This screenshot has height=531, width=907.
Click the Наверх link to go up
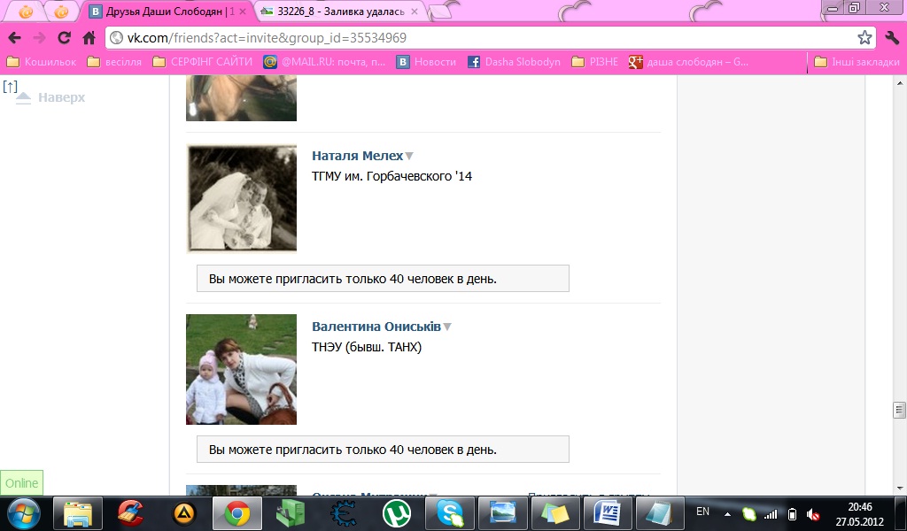(61, 97)
